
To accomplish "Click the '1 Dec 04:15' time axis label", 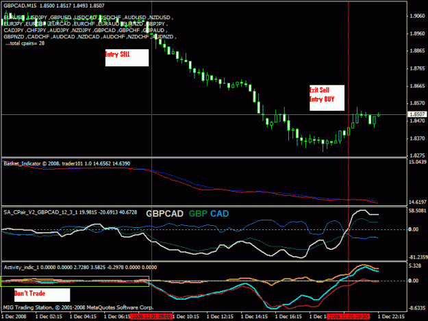I will (x=83, y=316).
